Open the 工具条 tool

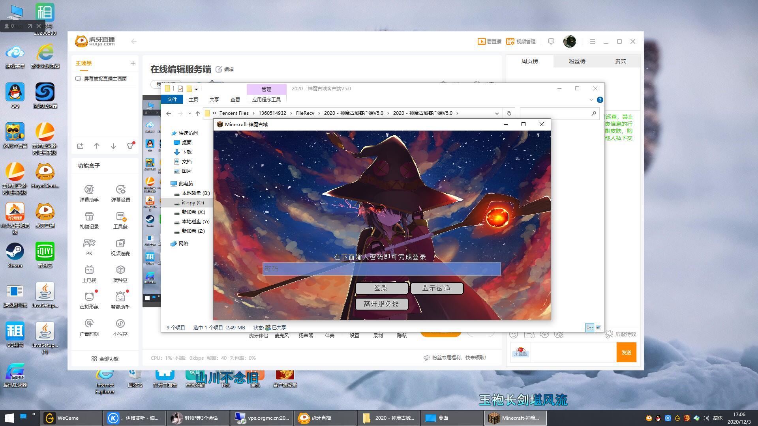click(x=120, y=220)
